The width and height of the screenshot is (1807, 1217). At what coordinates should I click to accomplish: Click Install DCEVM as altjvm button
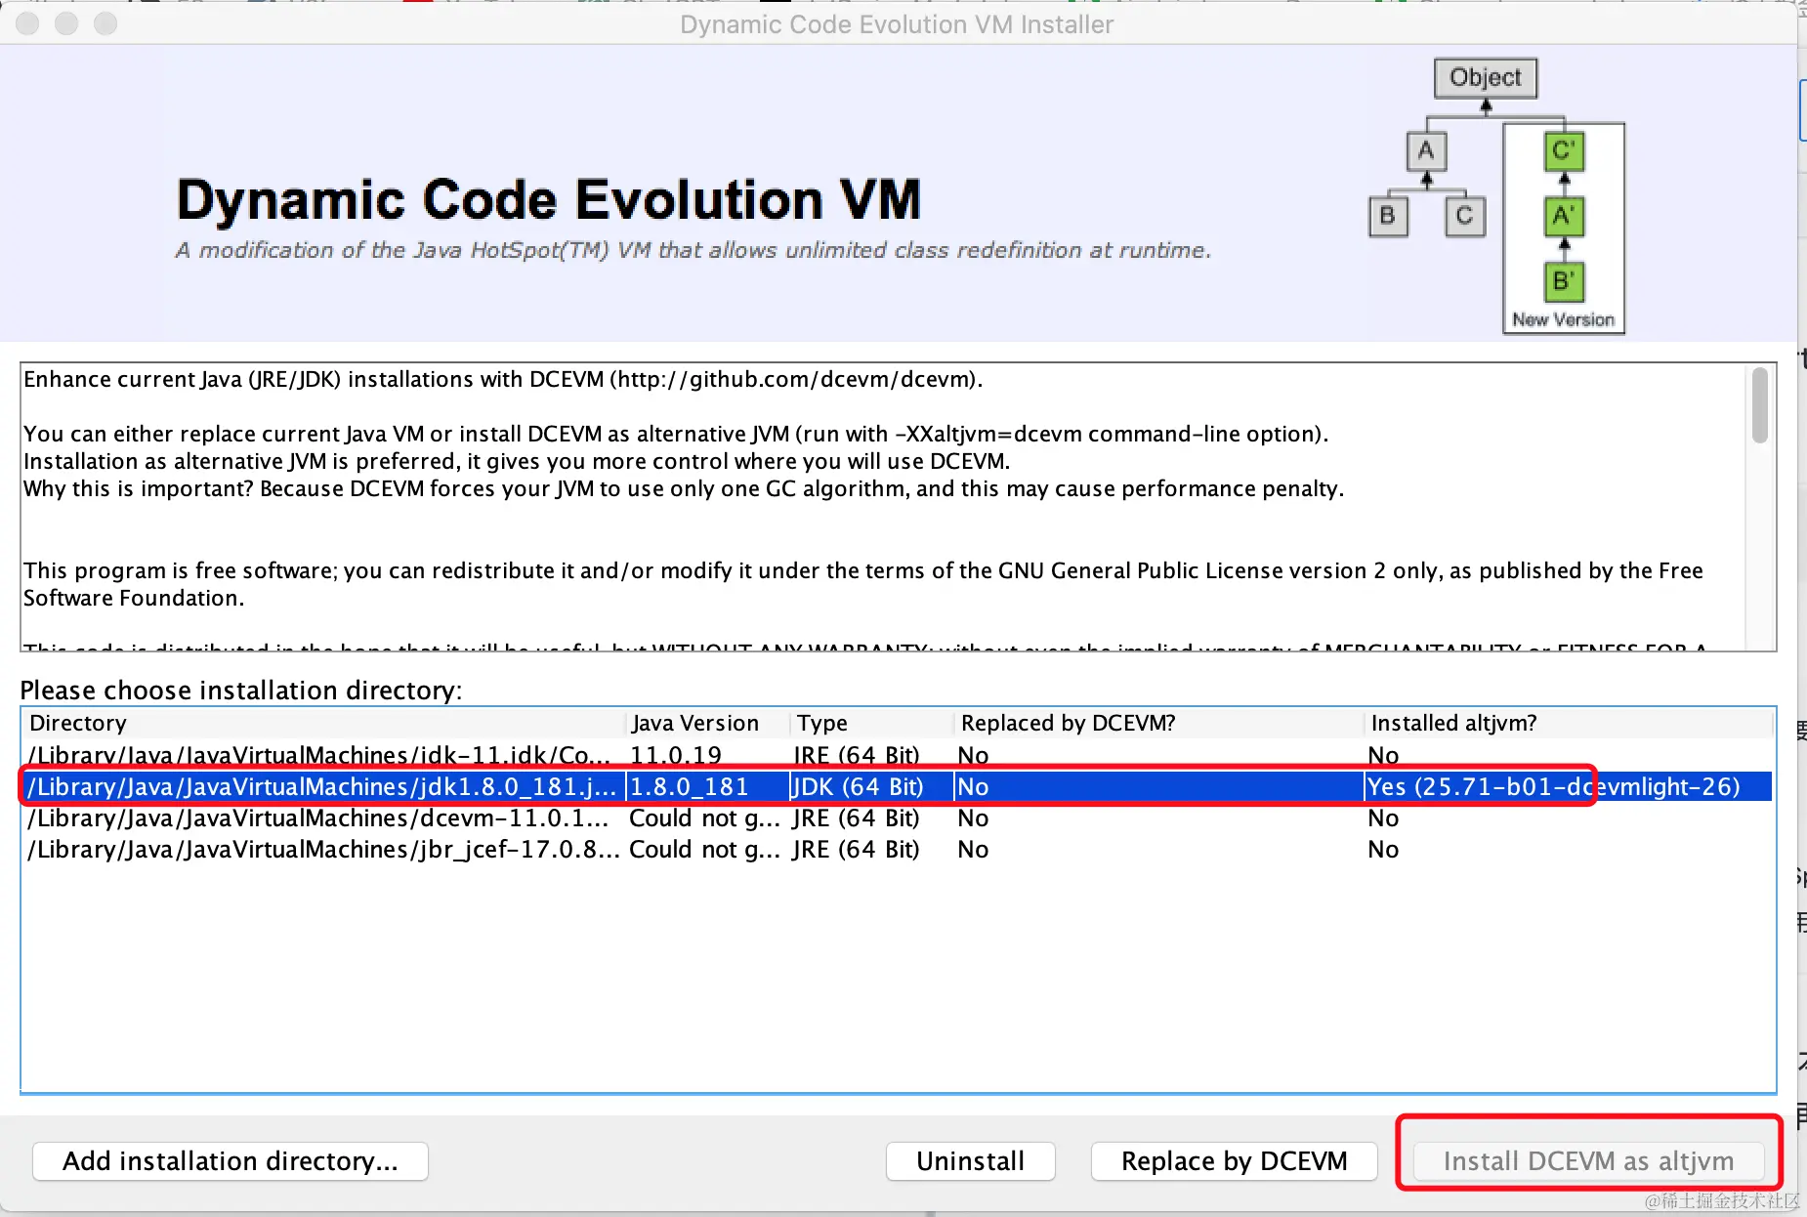click(x=1588, y=1160)
